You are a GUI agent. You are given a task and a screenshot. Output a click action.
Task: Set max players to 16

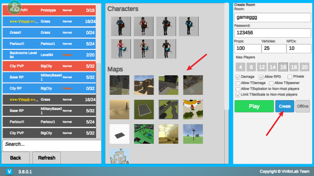(x=283, y=67)
